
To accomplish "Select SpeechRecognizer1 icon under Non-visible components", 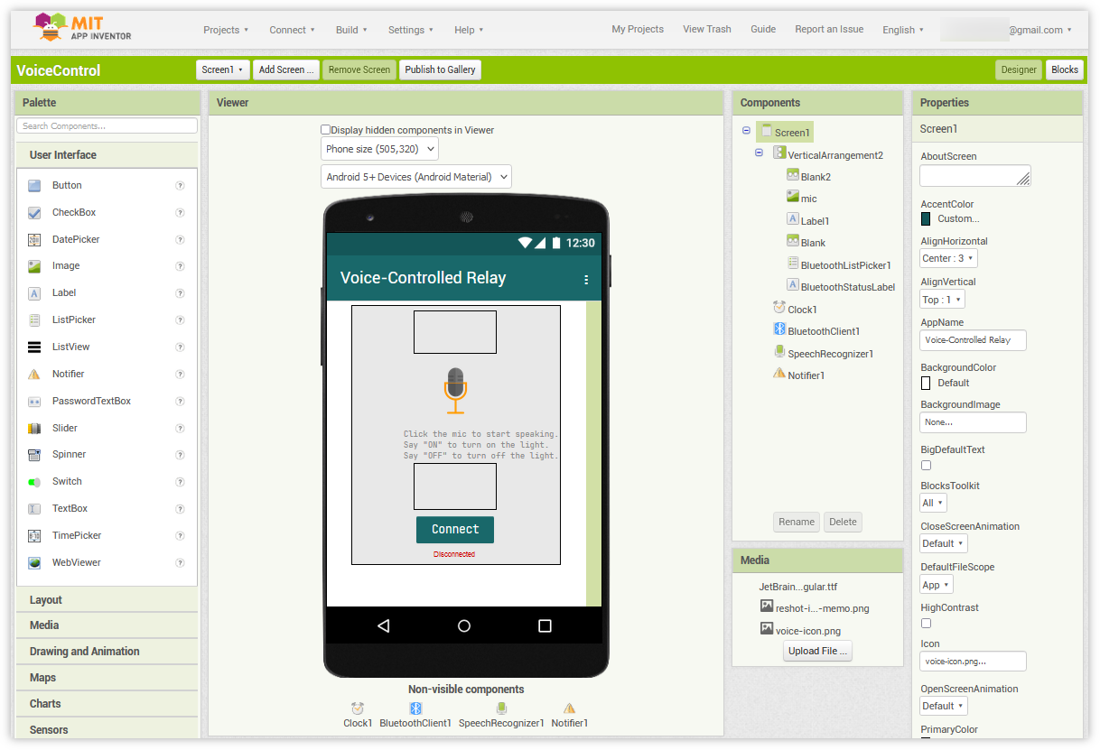I will (501, 708).
